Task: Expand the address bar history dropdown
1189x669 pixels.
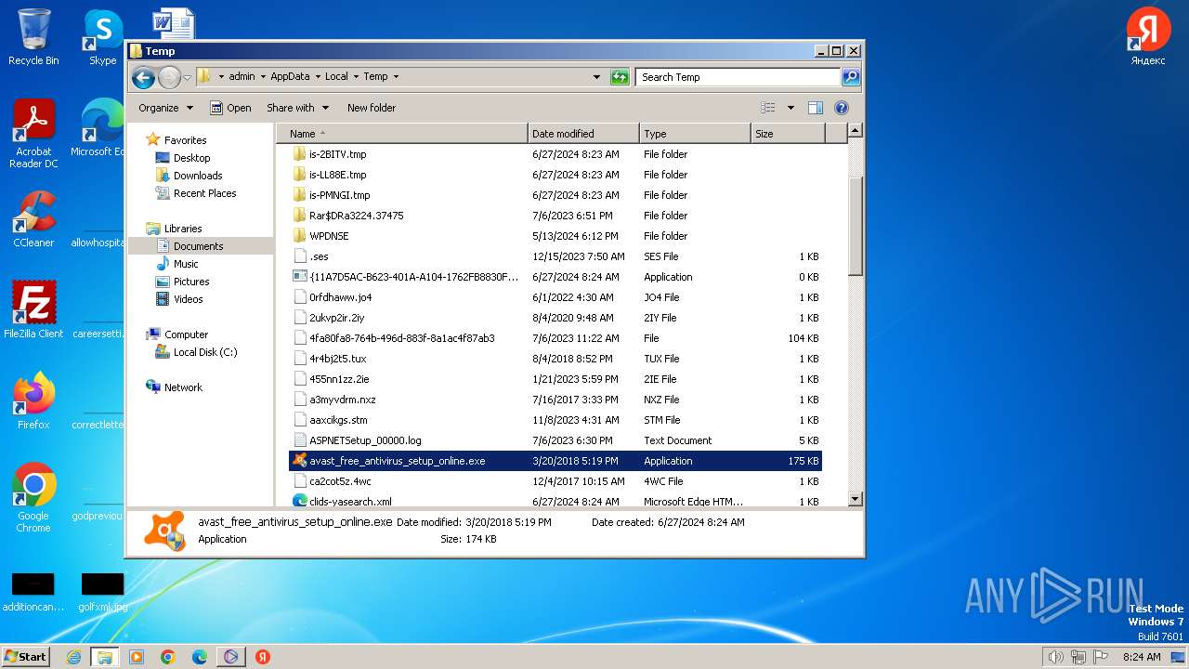Action: 596,77
